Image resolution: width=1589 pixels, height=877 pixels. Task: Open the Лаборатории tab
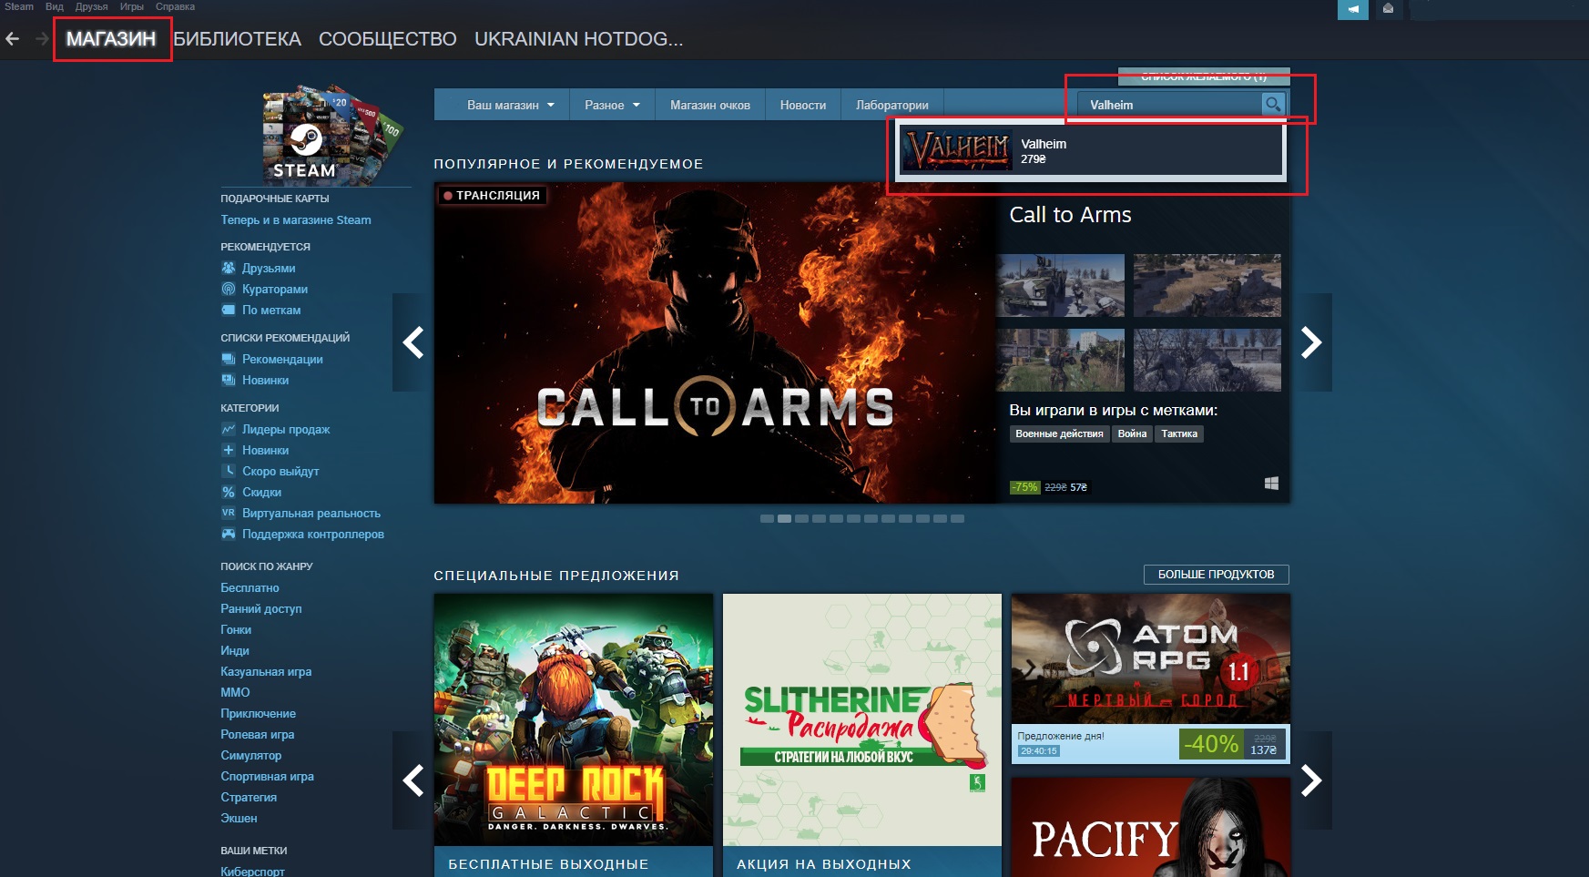pyautogui.click(x=892, y=105)
